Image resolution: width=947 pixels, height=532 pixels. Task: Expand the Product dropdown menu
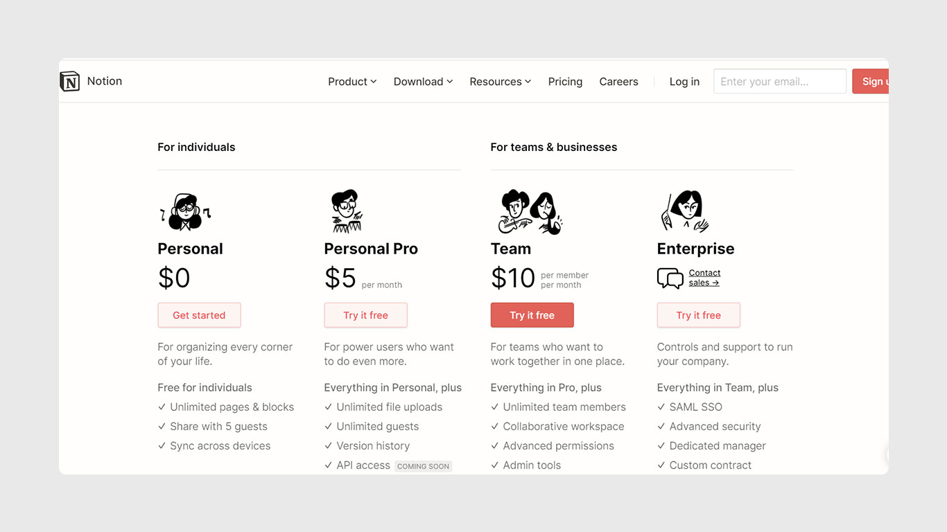click(352, 82)
